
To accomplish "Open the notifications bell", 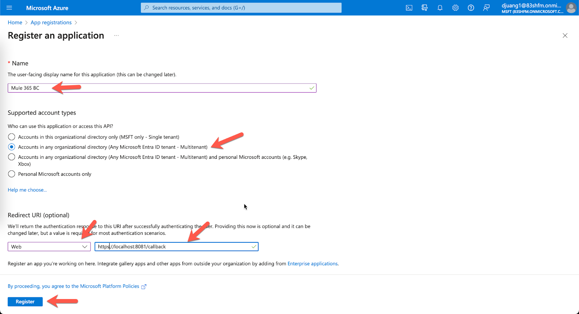I will [x=440, y=8].
